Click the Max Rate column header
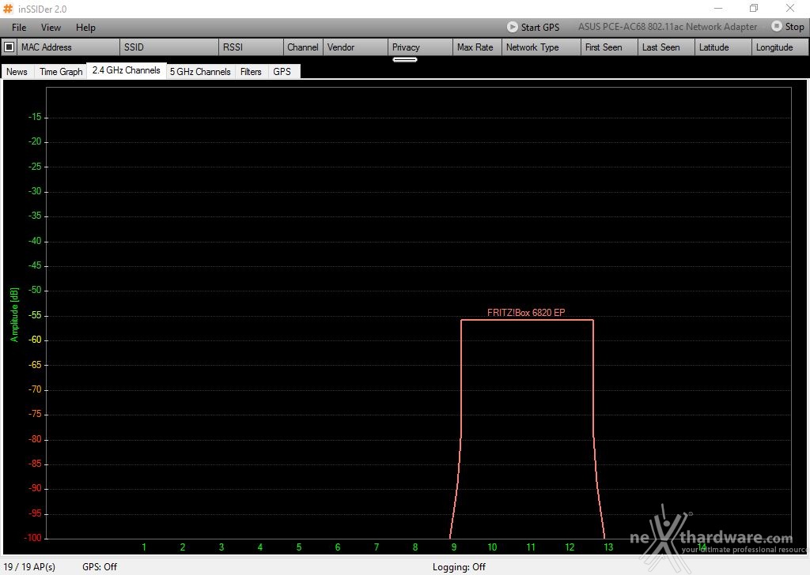 475,47
